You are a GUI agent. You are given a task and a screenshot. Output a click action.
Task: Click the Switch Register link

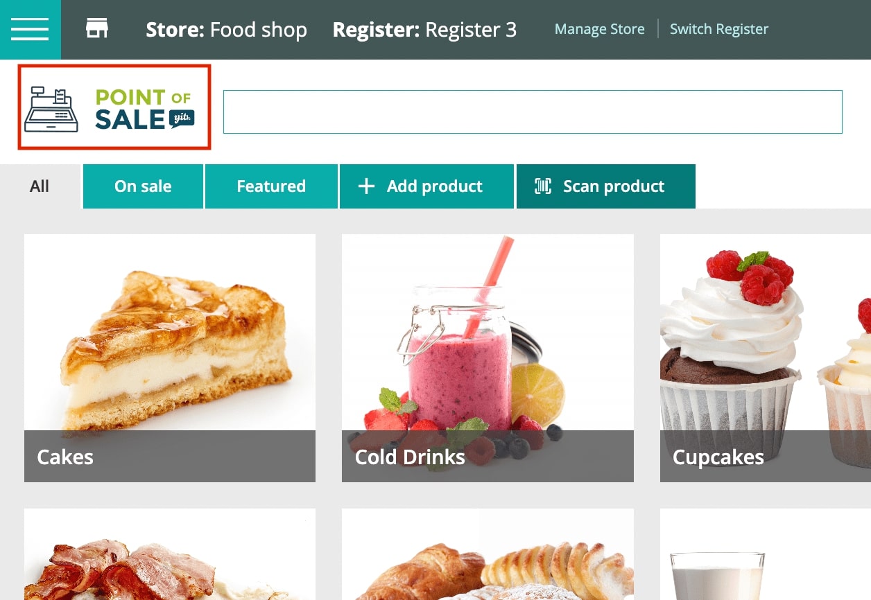(x=719, y=29)
